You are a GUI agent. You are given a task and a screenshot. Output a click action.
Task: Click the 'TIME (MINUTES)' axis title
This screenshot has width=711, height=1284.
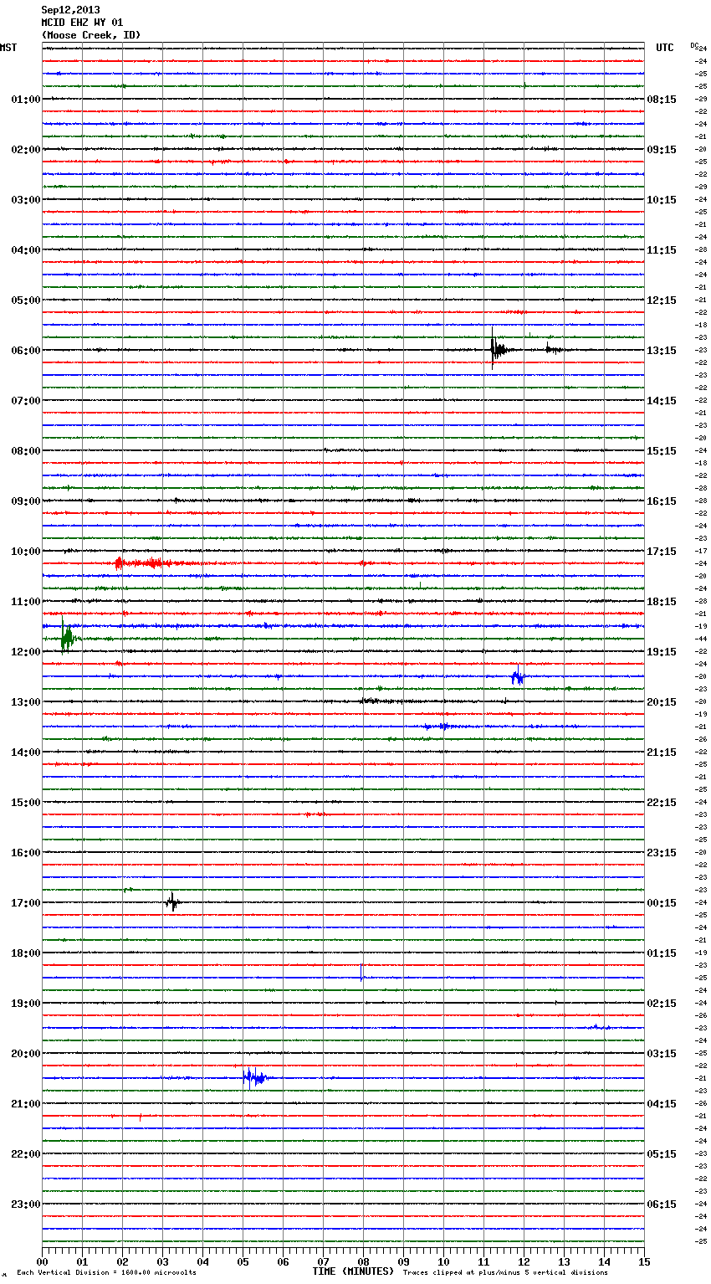coord(353,1271)
